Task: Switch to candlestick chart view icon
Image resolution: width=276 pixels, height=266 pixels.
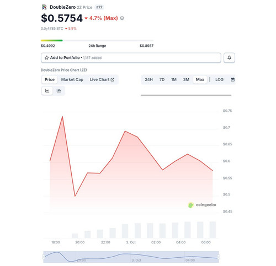Action: (59, 91)
